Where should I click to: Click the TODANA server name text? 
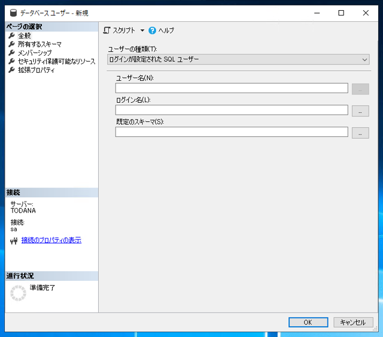click(x=23, y=211)
